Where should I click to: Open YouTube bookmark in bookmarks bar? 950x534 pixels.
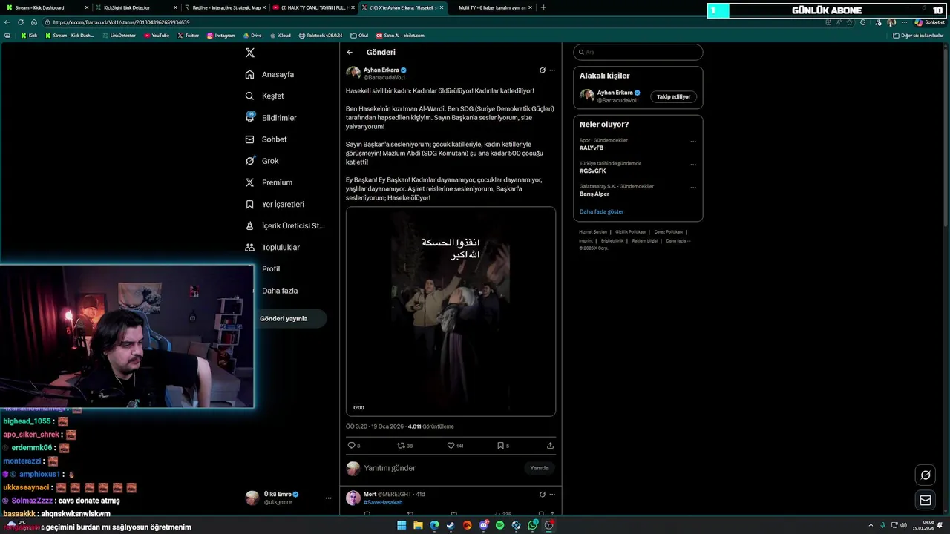[x=157, y=36]
